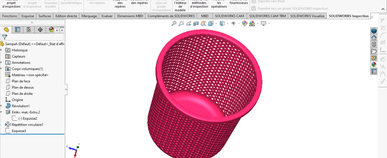Click the Hide/Show Items eye icon
The width and height of the screenshot is (387, 158).
tap(233, 23)
